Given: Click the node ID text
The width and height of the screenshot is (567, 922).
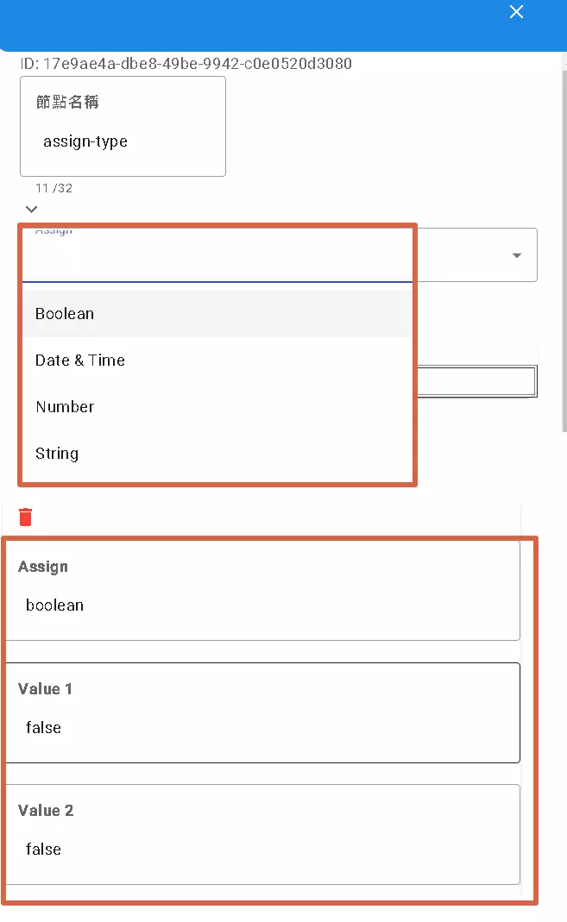Looking at the screenshot, I should (186, 64).
